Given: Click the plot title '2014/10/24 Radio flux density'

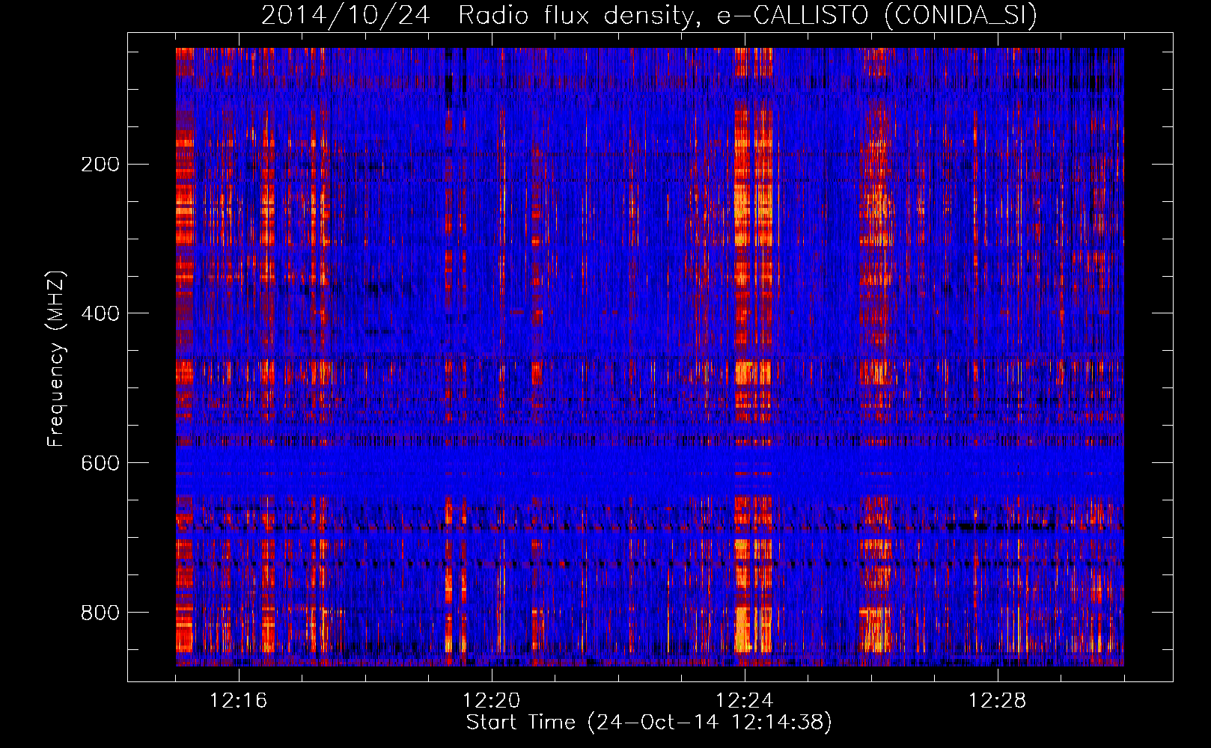Looking at the screenshot, I should 478,15.
